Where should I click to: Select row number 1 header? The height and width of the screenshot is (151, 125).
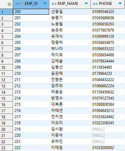pos(7,12)
